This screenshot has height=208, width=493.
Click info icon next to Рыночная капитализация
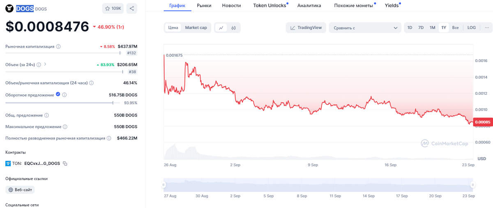[x=58, y=47]
